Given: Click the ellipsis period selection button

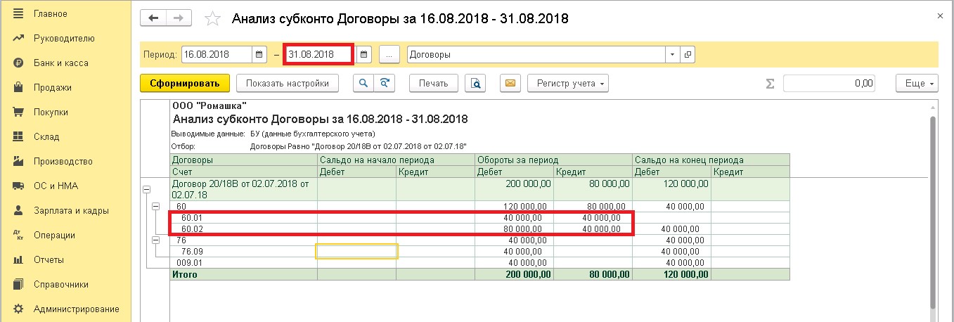Looking at the screenshot, I should (x=389, y=54).
